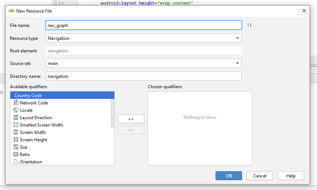Screen dimensions: 317x190
Task: Close the New Resource File dialog
Action: pos(304,11)
